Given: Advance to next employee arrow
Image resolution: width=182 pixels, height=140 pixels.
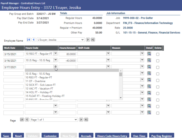Looking at the screenshot, I should click(x=88, y=39).
